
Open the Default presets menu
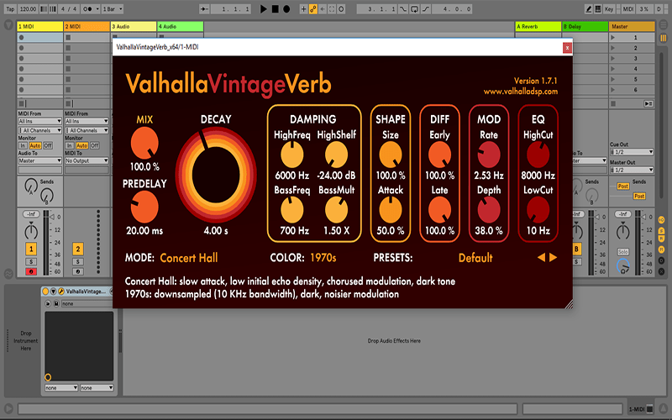tap(475, 258)
